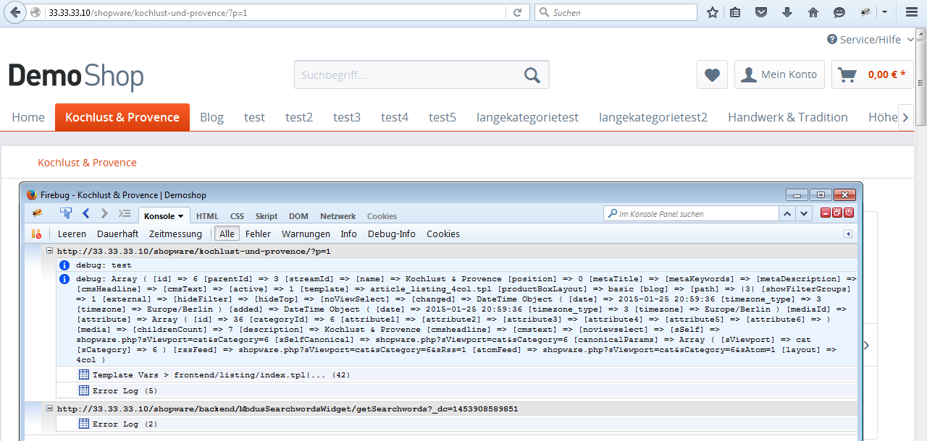Submit shop search with magnifier
927x441 pixels.
532,74
